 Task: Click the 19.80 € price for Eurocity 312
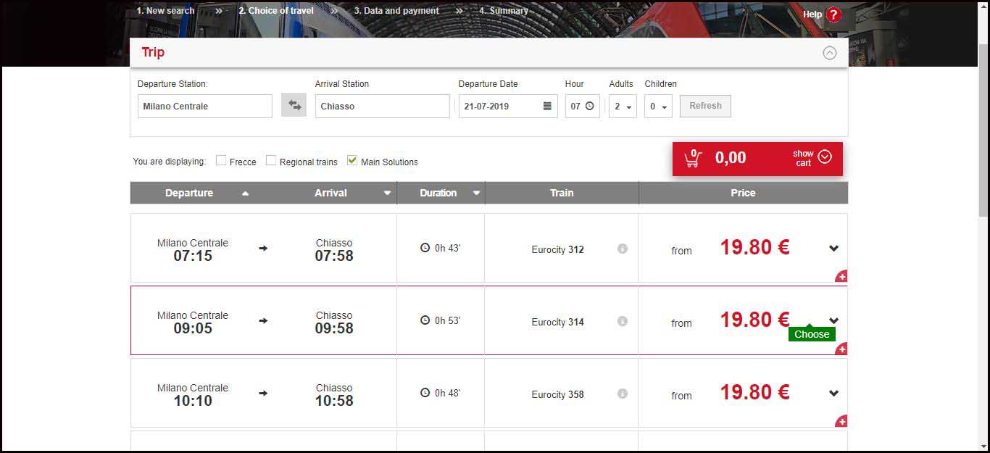[754, 247]
